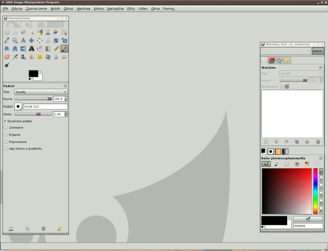Check the Użyj koloru z gradientu option

tap(6, 149)
